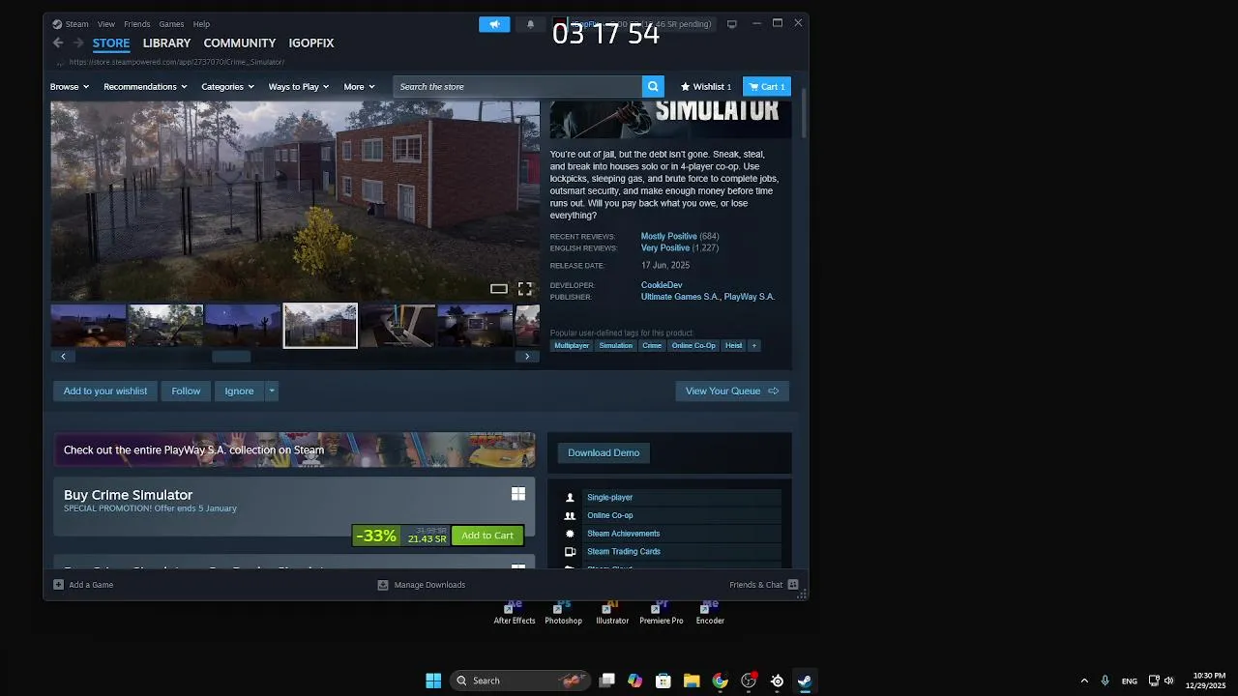Screen dimensions: 1238x696
Task: Click Add to your wishlist
Action: pyautogui.click(x=105, y=391)
